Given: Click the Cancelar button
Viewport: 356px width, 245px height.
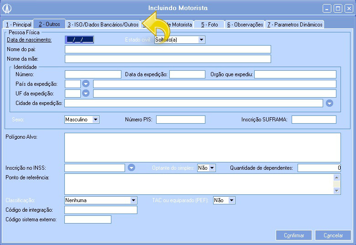Looking at the screenshot, I should [x=333, y=235].
